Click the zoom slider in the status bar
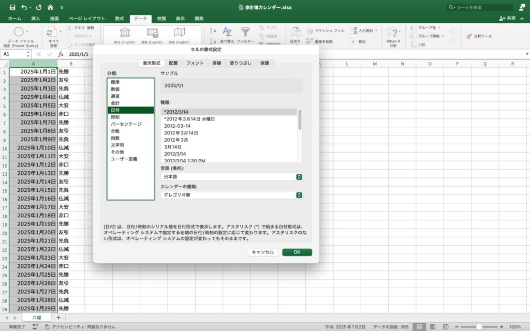The image size is (530, 331). 479,327
